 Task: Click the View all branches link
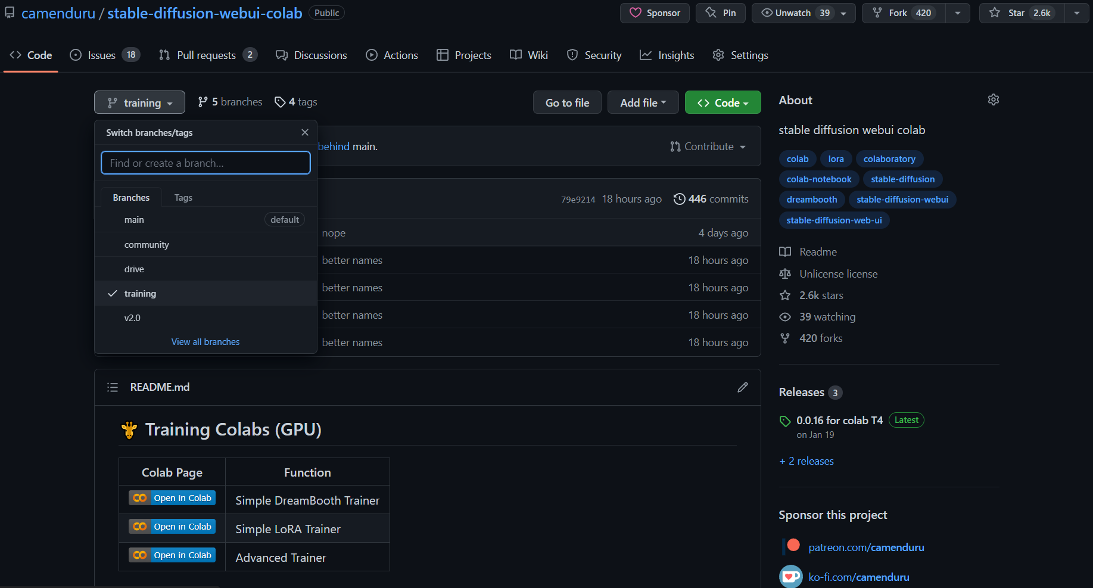205,342
